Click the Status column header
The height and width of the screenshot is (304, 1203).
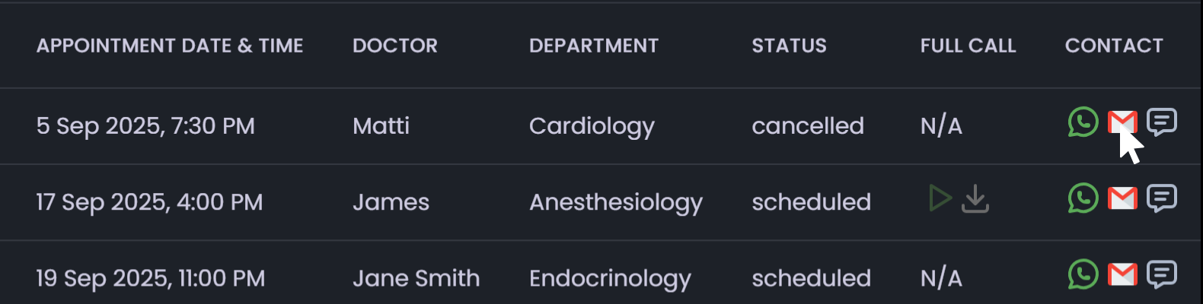coord(789,46)
